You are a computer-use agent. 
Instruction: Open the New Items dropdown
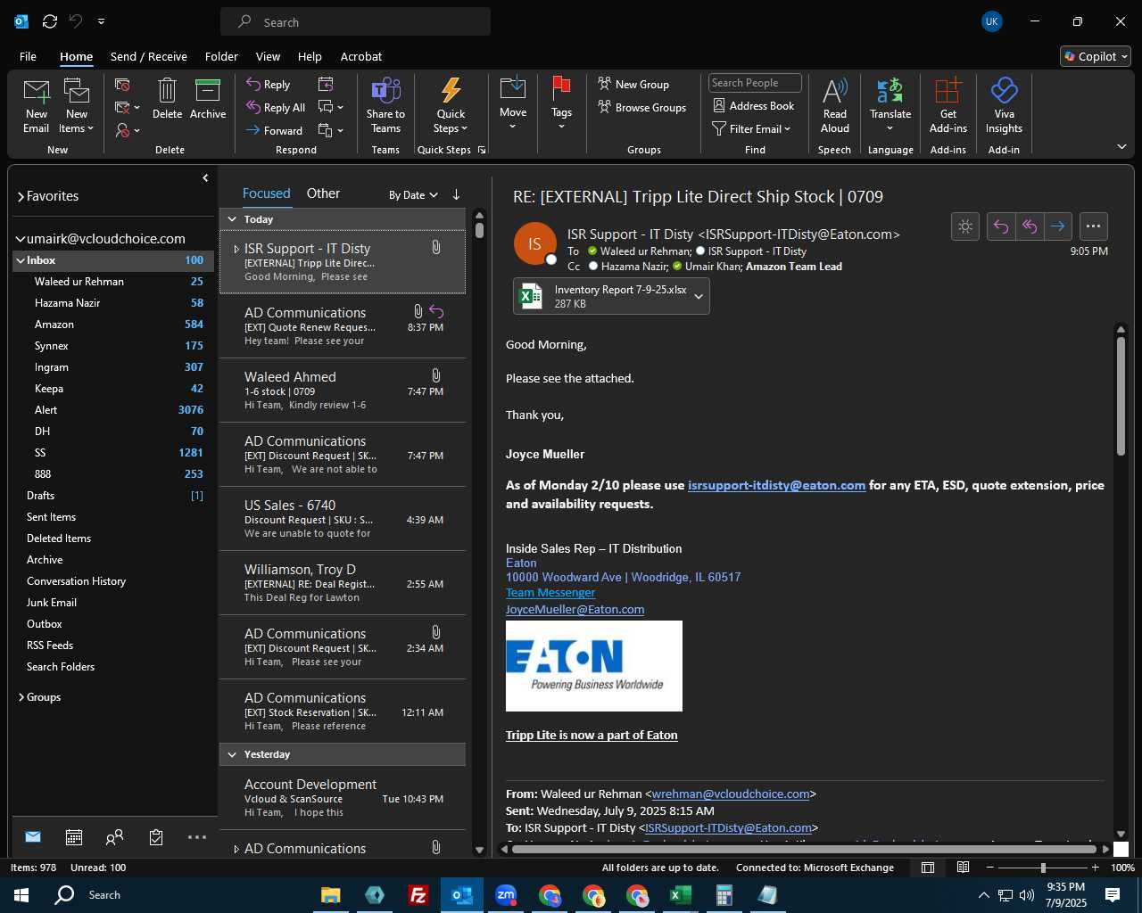(77, 106)
